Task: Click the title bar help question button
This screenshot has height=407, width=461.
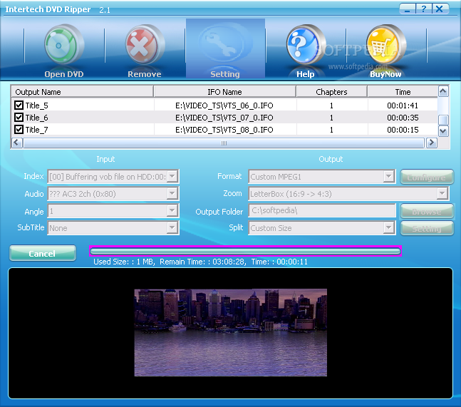Action: point(424,9)
